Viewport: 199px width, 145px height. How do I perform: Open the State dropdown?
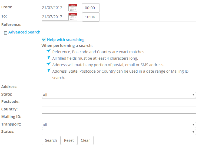pos(119,95)
